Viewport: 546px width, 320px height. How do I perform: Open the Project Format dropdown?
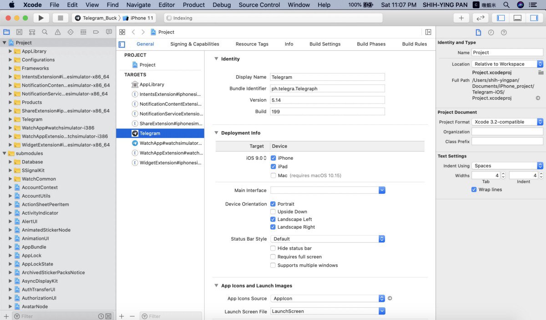click(507, 122)
